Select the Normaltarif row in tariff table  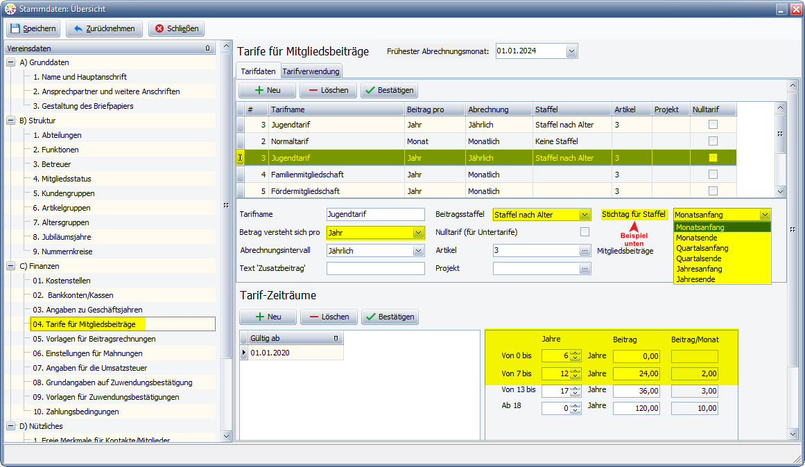[486, 141]
